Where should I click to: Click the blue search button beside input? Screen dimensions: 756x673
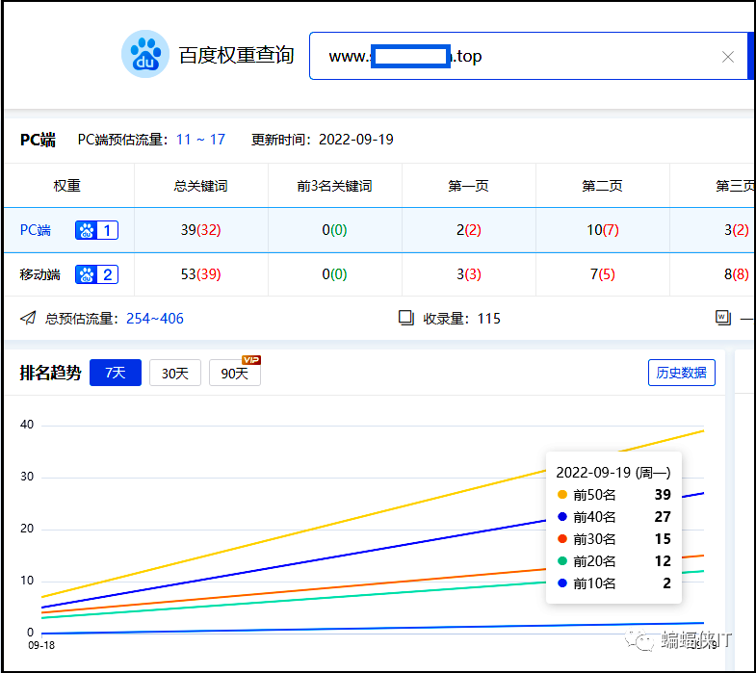point(750,56)
